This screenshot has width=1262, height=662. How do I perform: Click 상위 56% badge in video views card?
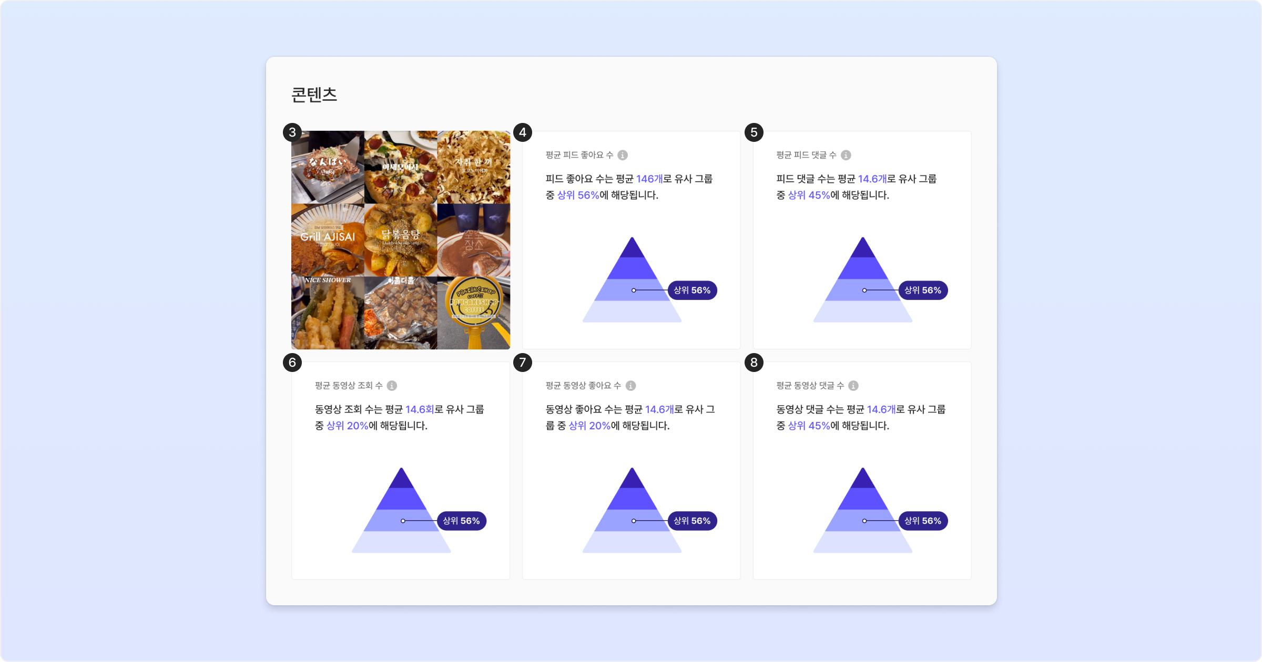pyautogui.click(x=461, y=521)
